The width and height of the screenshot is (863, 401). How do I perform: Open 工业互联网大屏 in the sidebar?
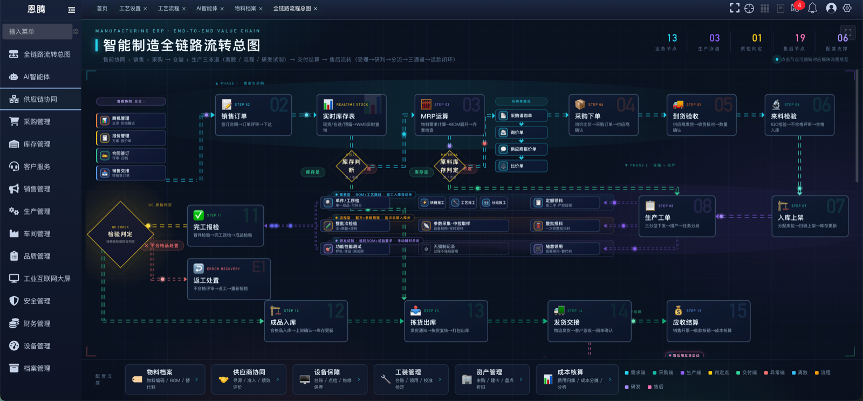point(40,279)
